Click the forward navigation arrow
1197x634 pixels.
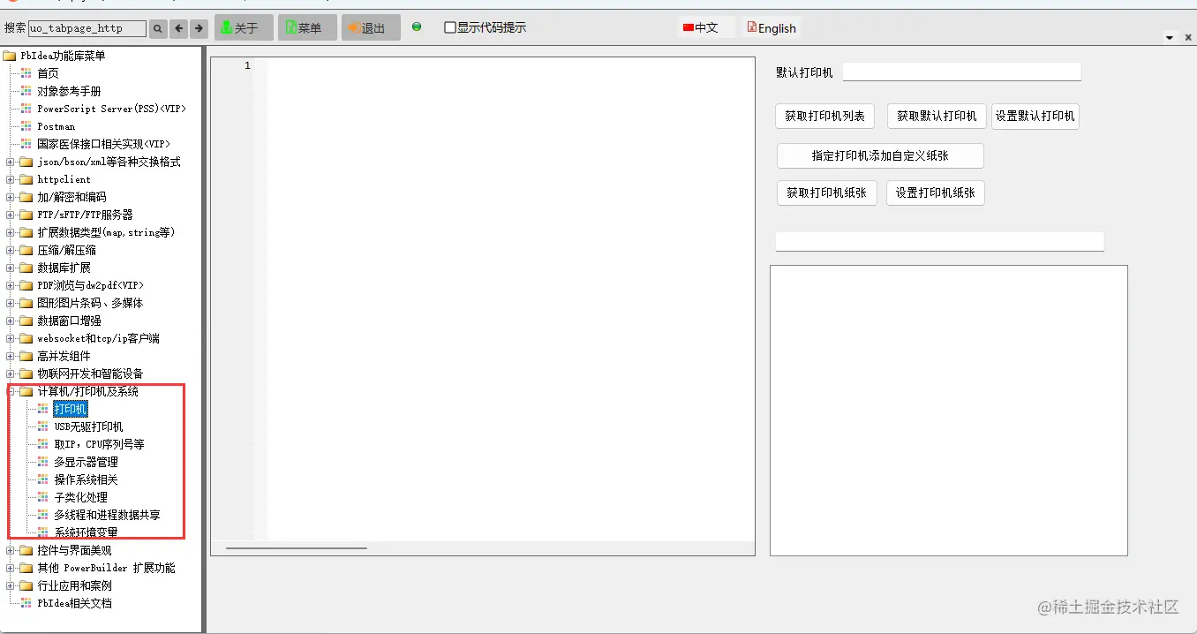198,27
